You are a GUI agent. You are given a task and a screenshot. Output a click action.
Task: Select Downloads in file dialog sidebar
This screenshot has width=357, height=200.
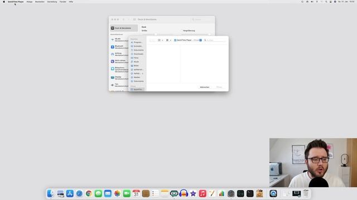pyautogui.click(x=137, y=54)
